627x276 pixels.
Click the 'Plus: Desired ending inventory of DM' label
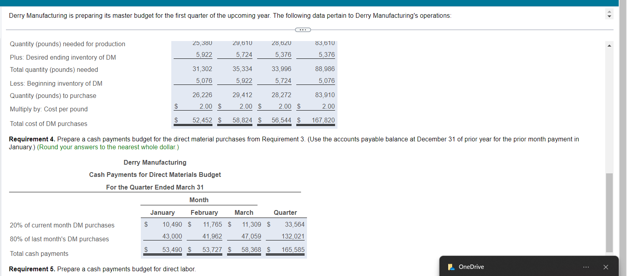[x=63, y=57]
